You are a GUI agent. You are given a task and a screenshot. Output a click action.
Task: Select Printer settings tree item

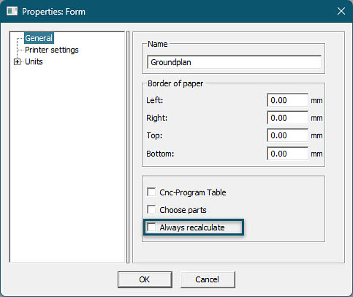click(51, 50)
